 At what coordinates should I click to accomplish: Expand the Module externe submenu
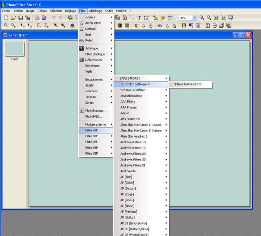[x=96, y=125]
